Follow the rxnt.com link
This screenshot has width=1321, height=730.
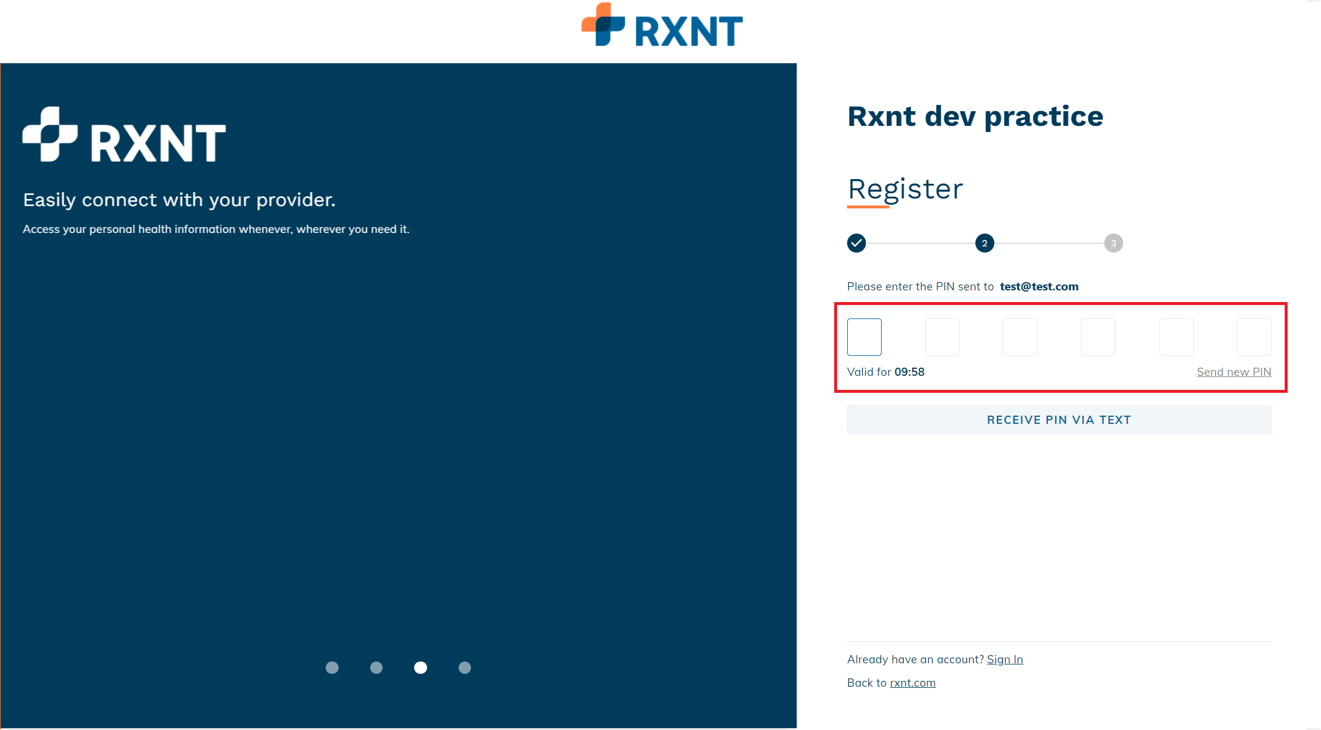coord(913,683)
